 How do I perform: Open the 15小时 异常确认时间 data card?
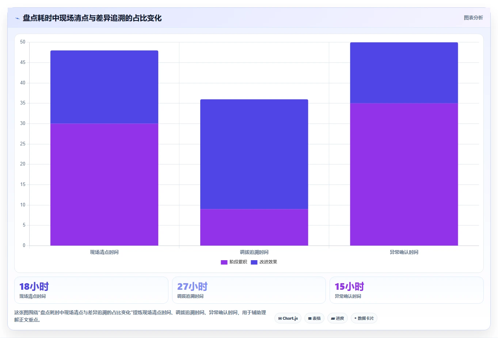point(406,290)
